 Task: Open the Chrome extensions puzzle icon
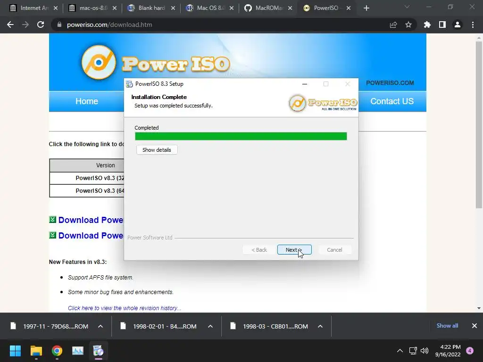click(427, 25)
